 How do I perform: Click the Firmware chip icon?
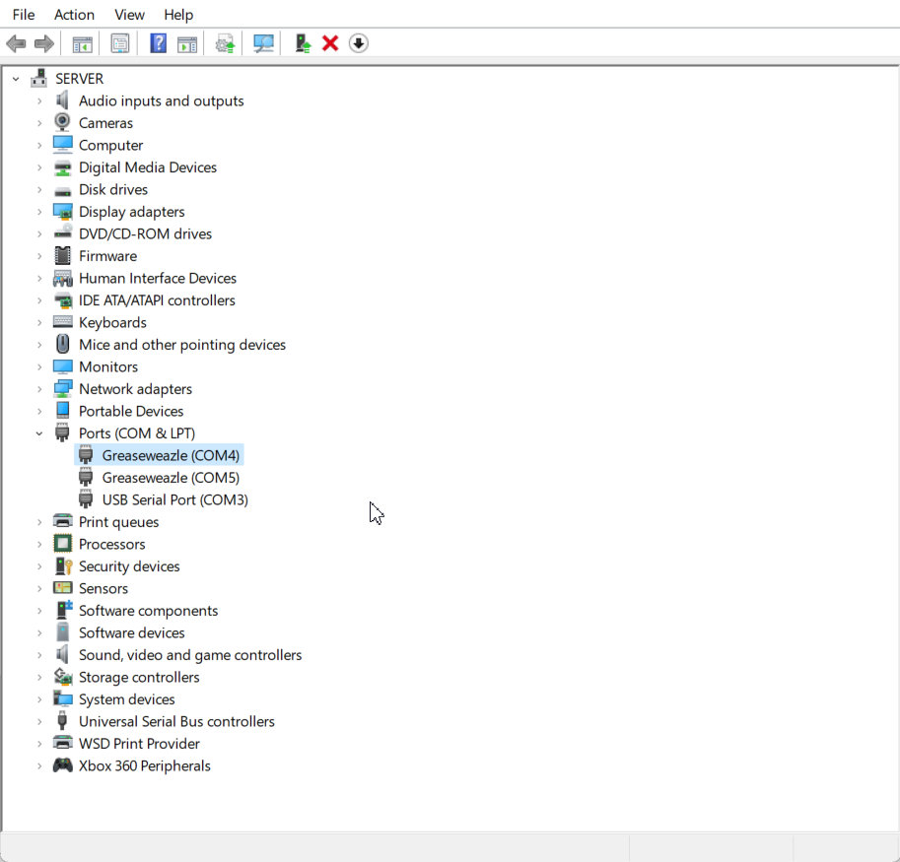62,256
